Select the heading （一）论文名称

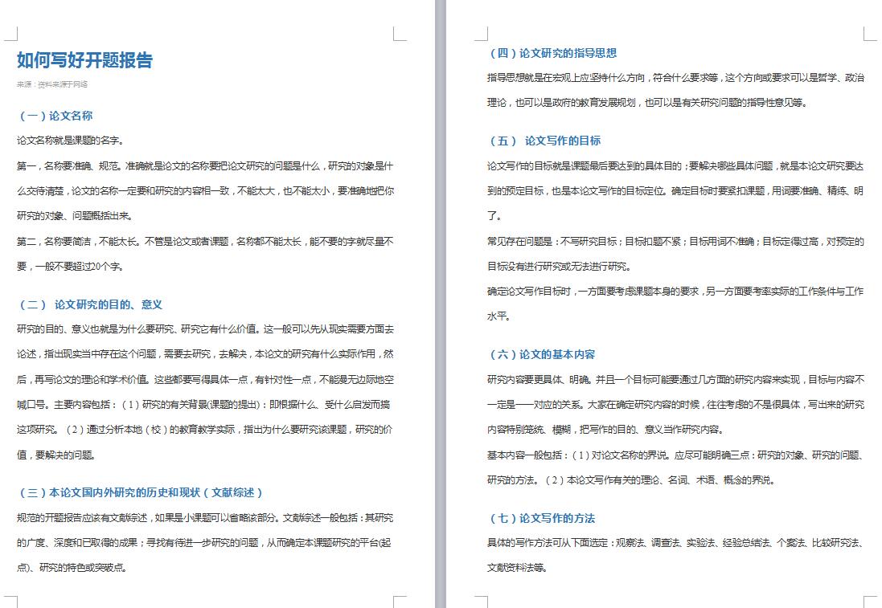[x=55, y=116]
